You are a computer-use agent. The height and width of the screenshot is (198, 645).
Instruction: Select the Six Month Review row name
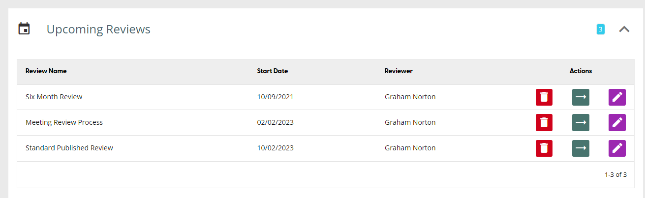(x=54, y=97)
